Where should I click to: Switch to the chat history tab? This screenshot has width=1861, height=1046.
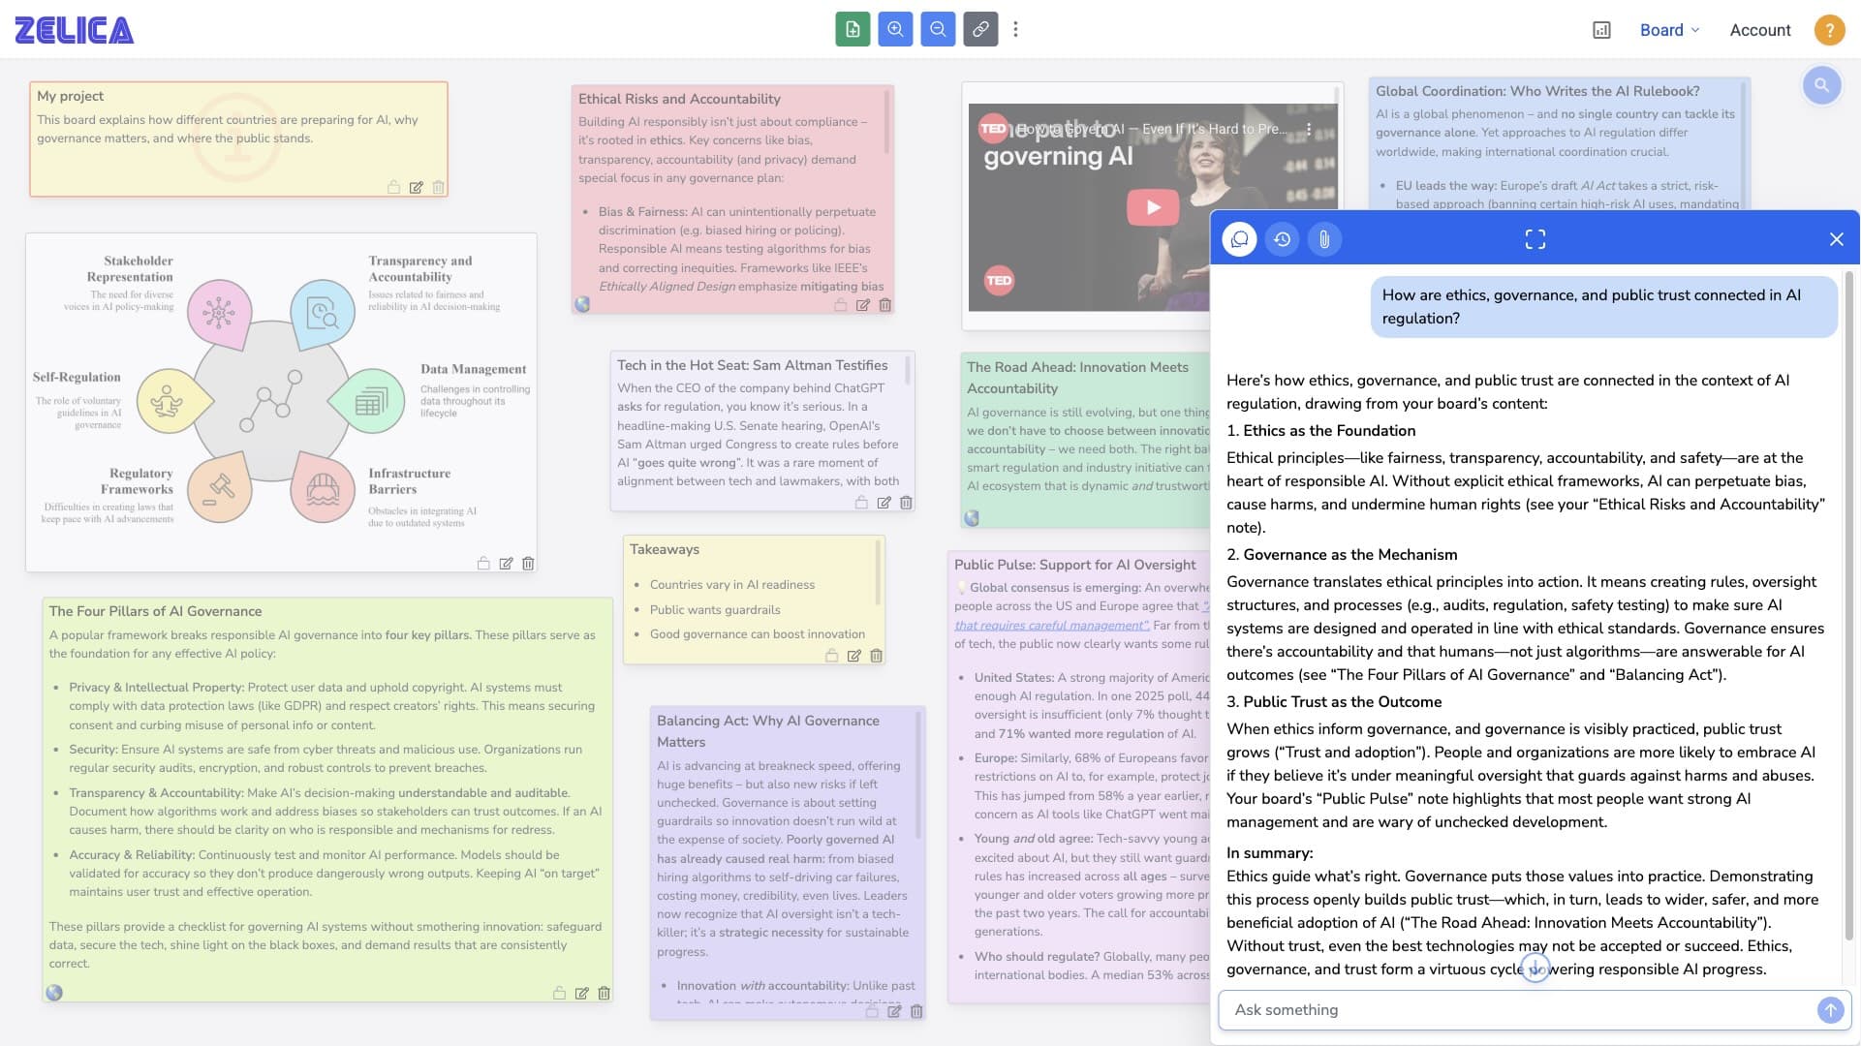coord(1282,239)
